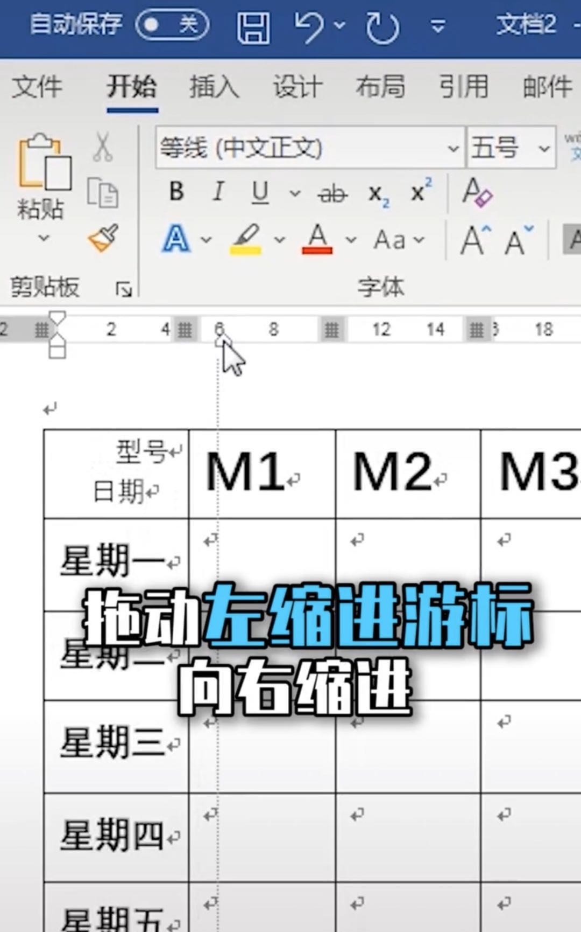This screenshot has width=581, height=932.
Task: Click the column marker near ruler 10
Action: tap(331, 330)
